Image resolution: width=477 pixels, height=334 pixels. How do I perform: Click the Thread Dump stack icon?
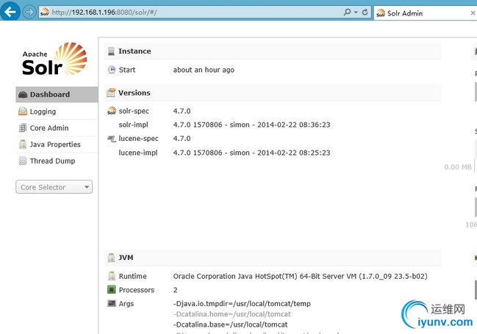coord(23,161)
